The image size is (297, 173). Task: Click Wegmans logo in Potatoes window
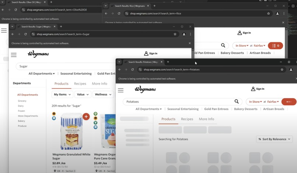(x=145, y=89)
